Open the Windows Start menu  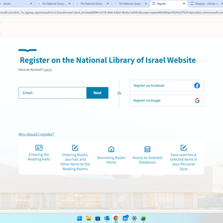pyautogui.click(x=80, y=219)
